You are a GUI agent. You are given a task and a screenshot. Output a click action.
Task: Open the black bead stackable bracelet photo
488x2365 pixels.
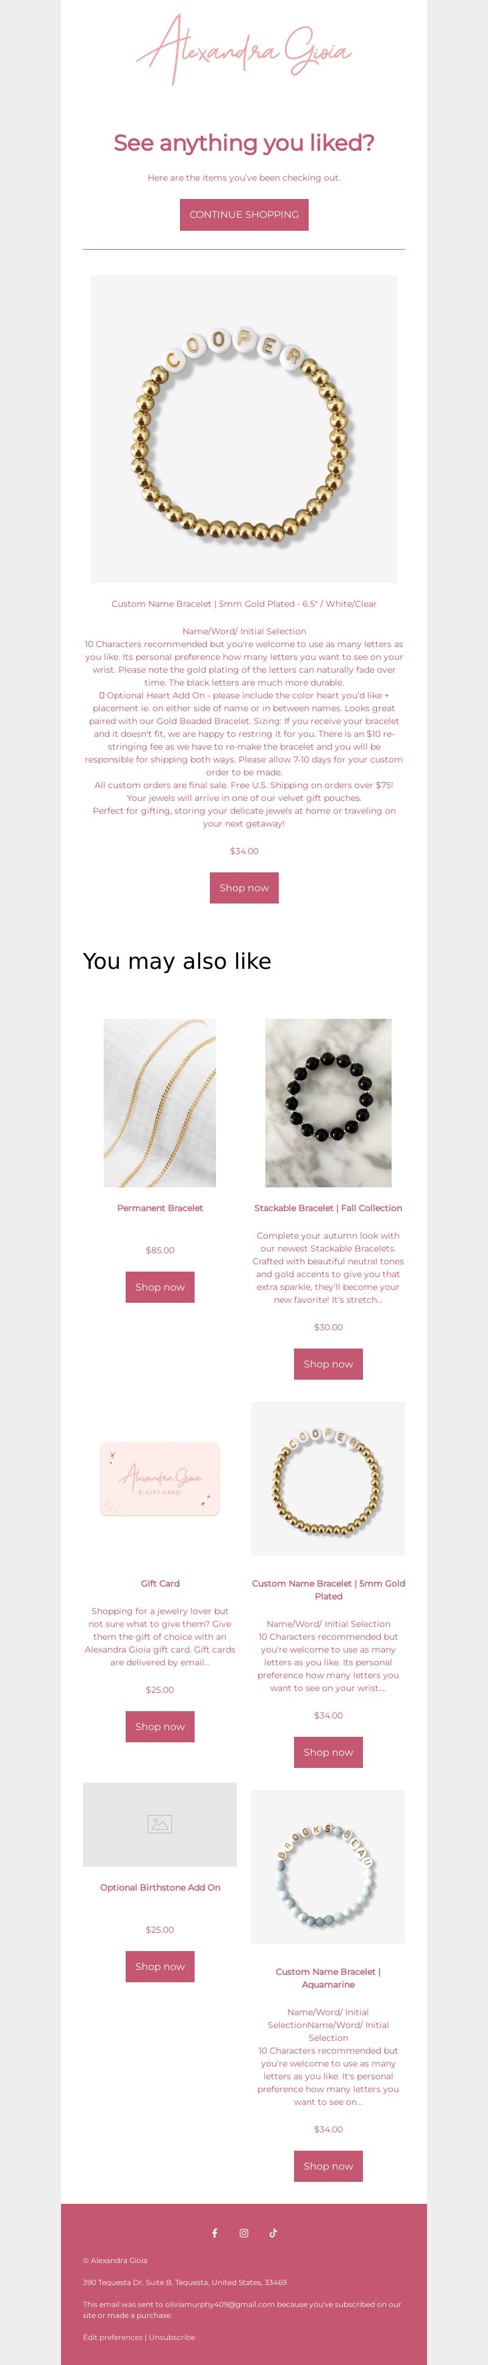328,1103
